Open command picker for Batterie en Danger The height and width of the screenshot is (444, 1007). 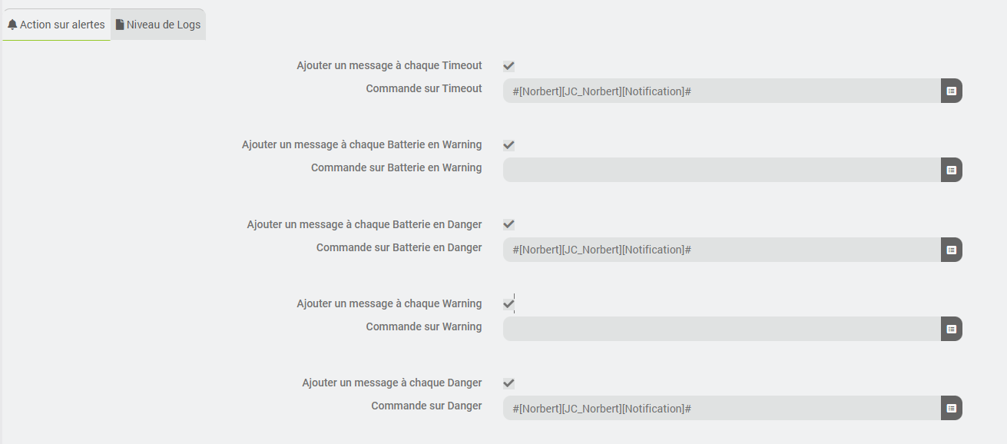click(x=951, y=250)
